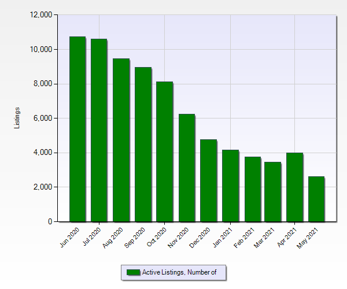
Task: Select the shortest bar, May 2021
Action: click(x=316, y=199)
